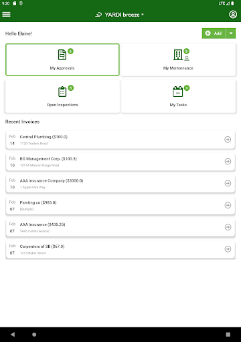
Task: Tap the Android home circle button
Action: (34, 335)
